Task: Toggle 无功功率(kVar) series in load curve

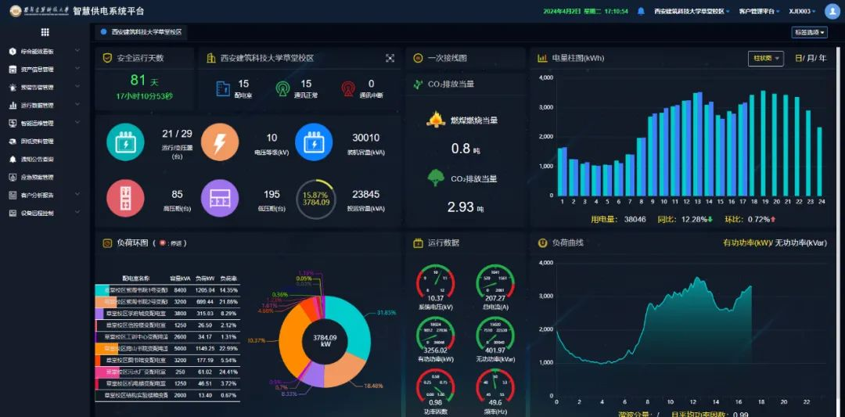Action: click(x=800, y=243)
